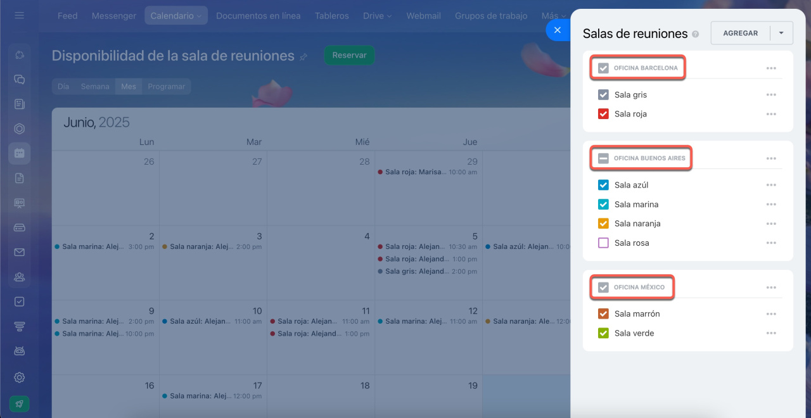Open three-dot menu for Sala rosa
This screenshot has width=811, height=418.
771,243
